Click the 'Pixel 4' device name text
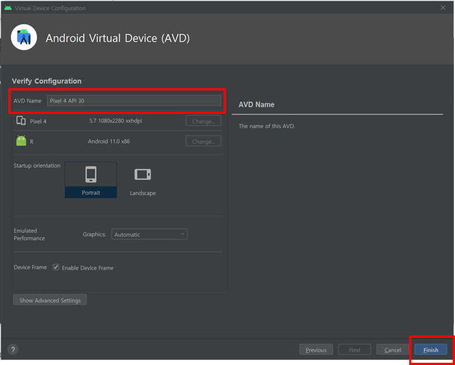455x365 pixels. (38, 121)
